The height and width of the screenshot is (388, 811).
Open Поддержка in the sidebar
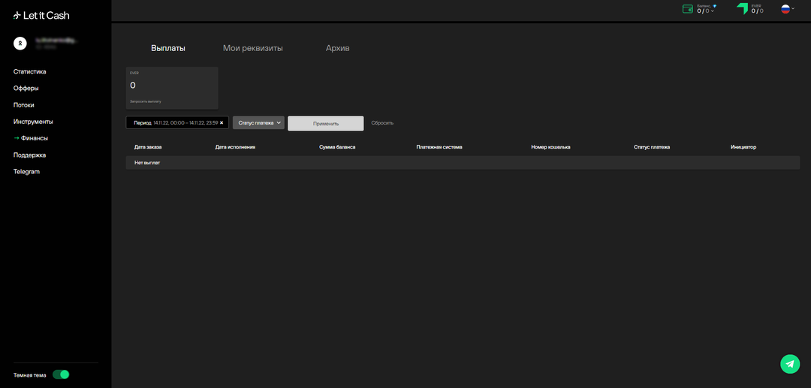30,155
